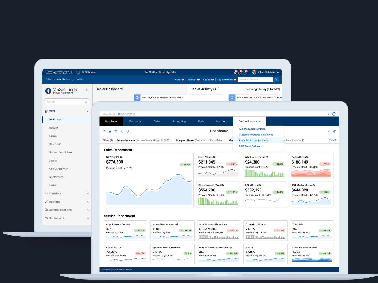Open the filter funnel icon on the Dashboard
378x283 pixels.
coord(329,131)
